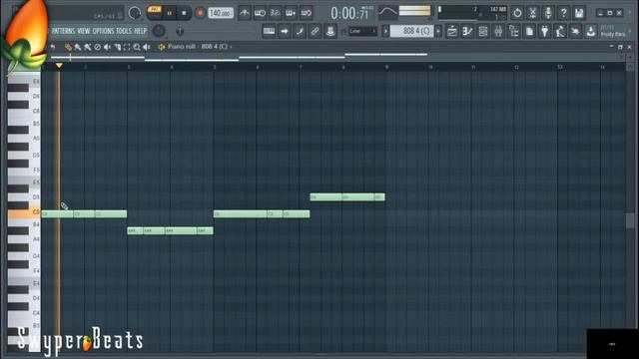Viewport: 639px width, 359px height.
Task: Click the highlighted C5 piano key
Action: [x=24, y=212]
